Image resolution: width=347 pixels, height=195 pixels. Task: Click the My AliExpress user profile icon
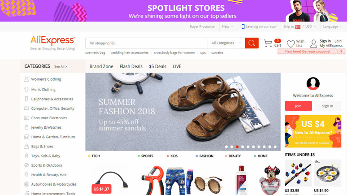(313, 43)
